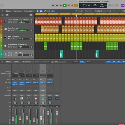Open the Magnétisme Intelligent dropdown

pyautogui.click(x=103, y=11)
